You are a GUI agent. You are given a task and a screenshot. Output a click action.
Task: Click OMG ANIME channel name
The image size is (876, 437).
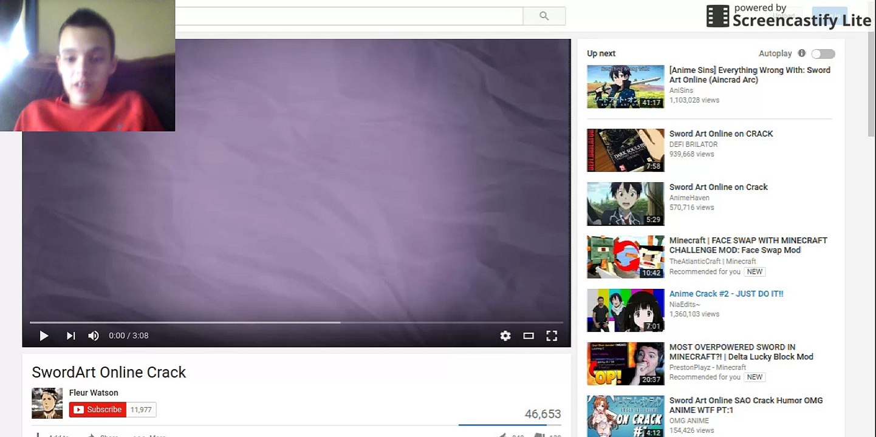[690, 421]
